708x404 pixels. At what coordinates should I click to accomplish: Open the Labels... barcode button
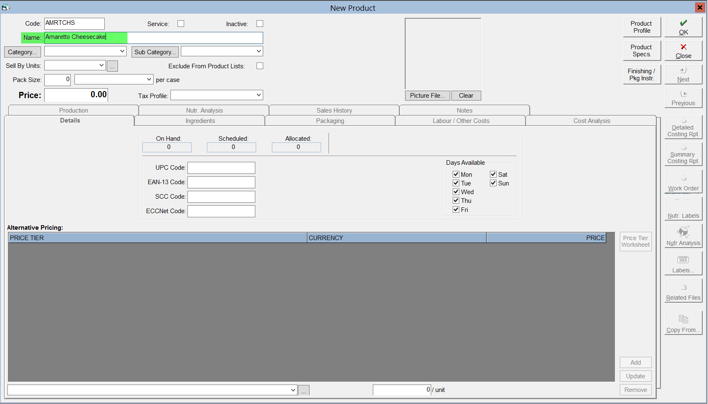[x=683, y=264]
